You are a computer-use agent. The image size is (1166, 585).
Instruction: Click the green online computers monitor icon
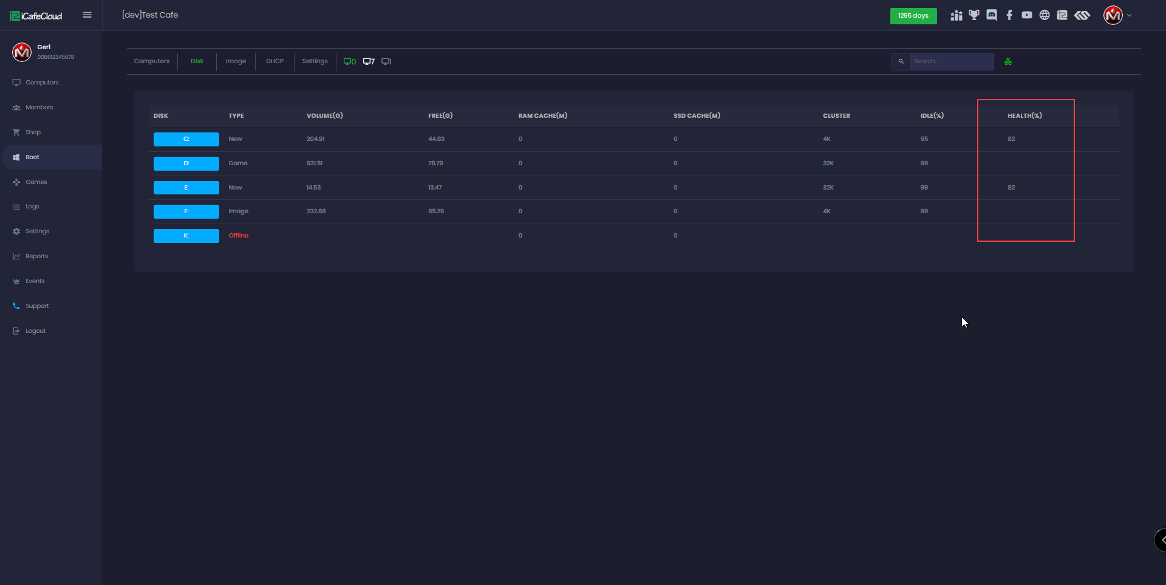(x=349, y=61)
